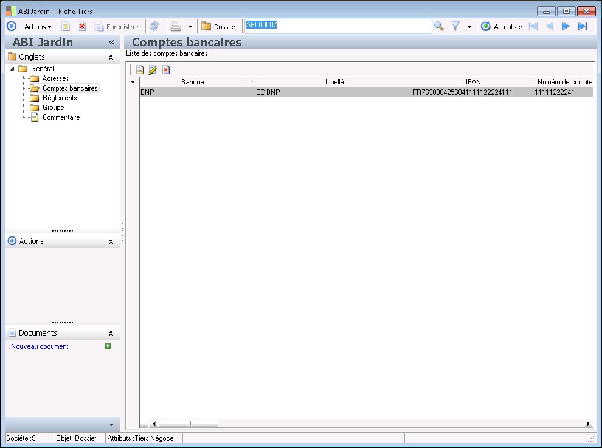Click the search magnifier icon
602x448 pixels.
438,26
